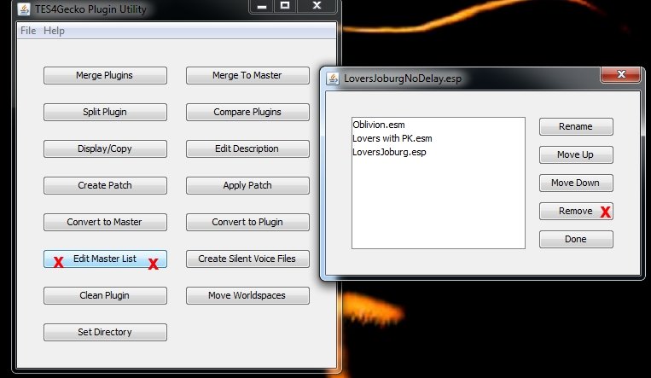Click Edit Description button
The image size is (651, 378).
tap(247, 148)
